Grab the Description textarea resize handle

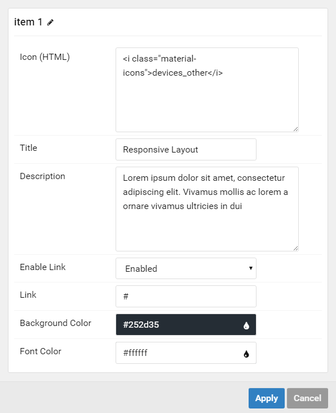[296, 248]
